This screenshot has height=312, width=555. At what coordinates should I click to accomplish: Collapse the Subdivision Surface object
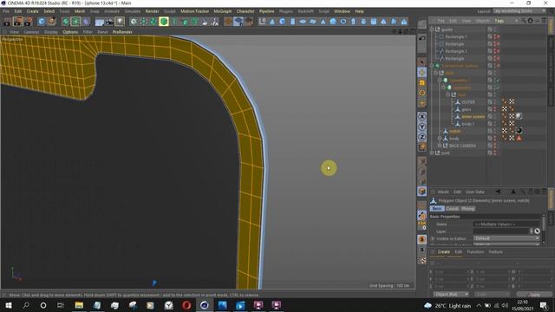point(432,66)
